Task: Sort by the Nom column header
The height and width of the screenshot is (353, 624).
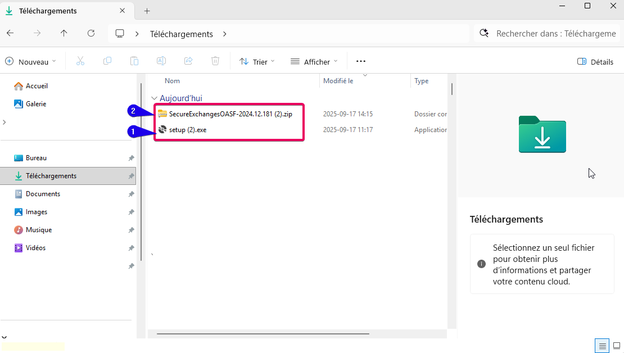Action: point(173,81)
